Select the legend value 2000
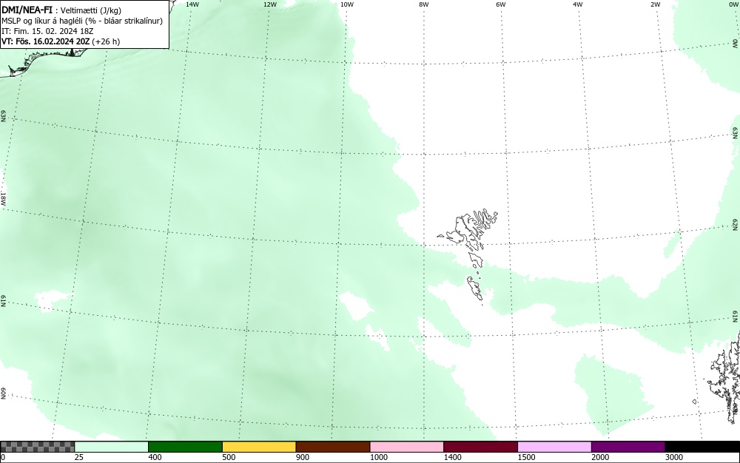740x463 pixels. pyautogui.click(x=600, y=457)
